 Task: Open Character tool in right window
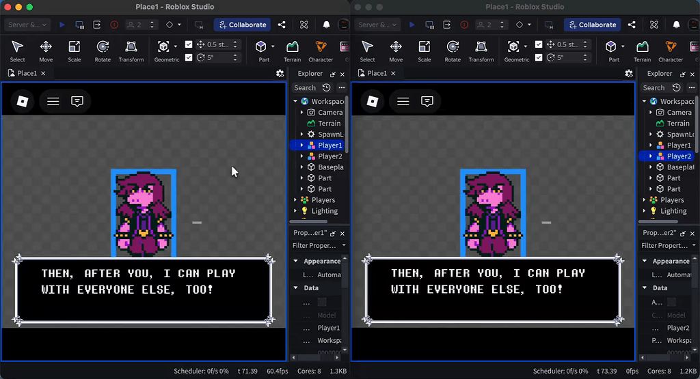coord(671,51)
